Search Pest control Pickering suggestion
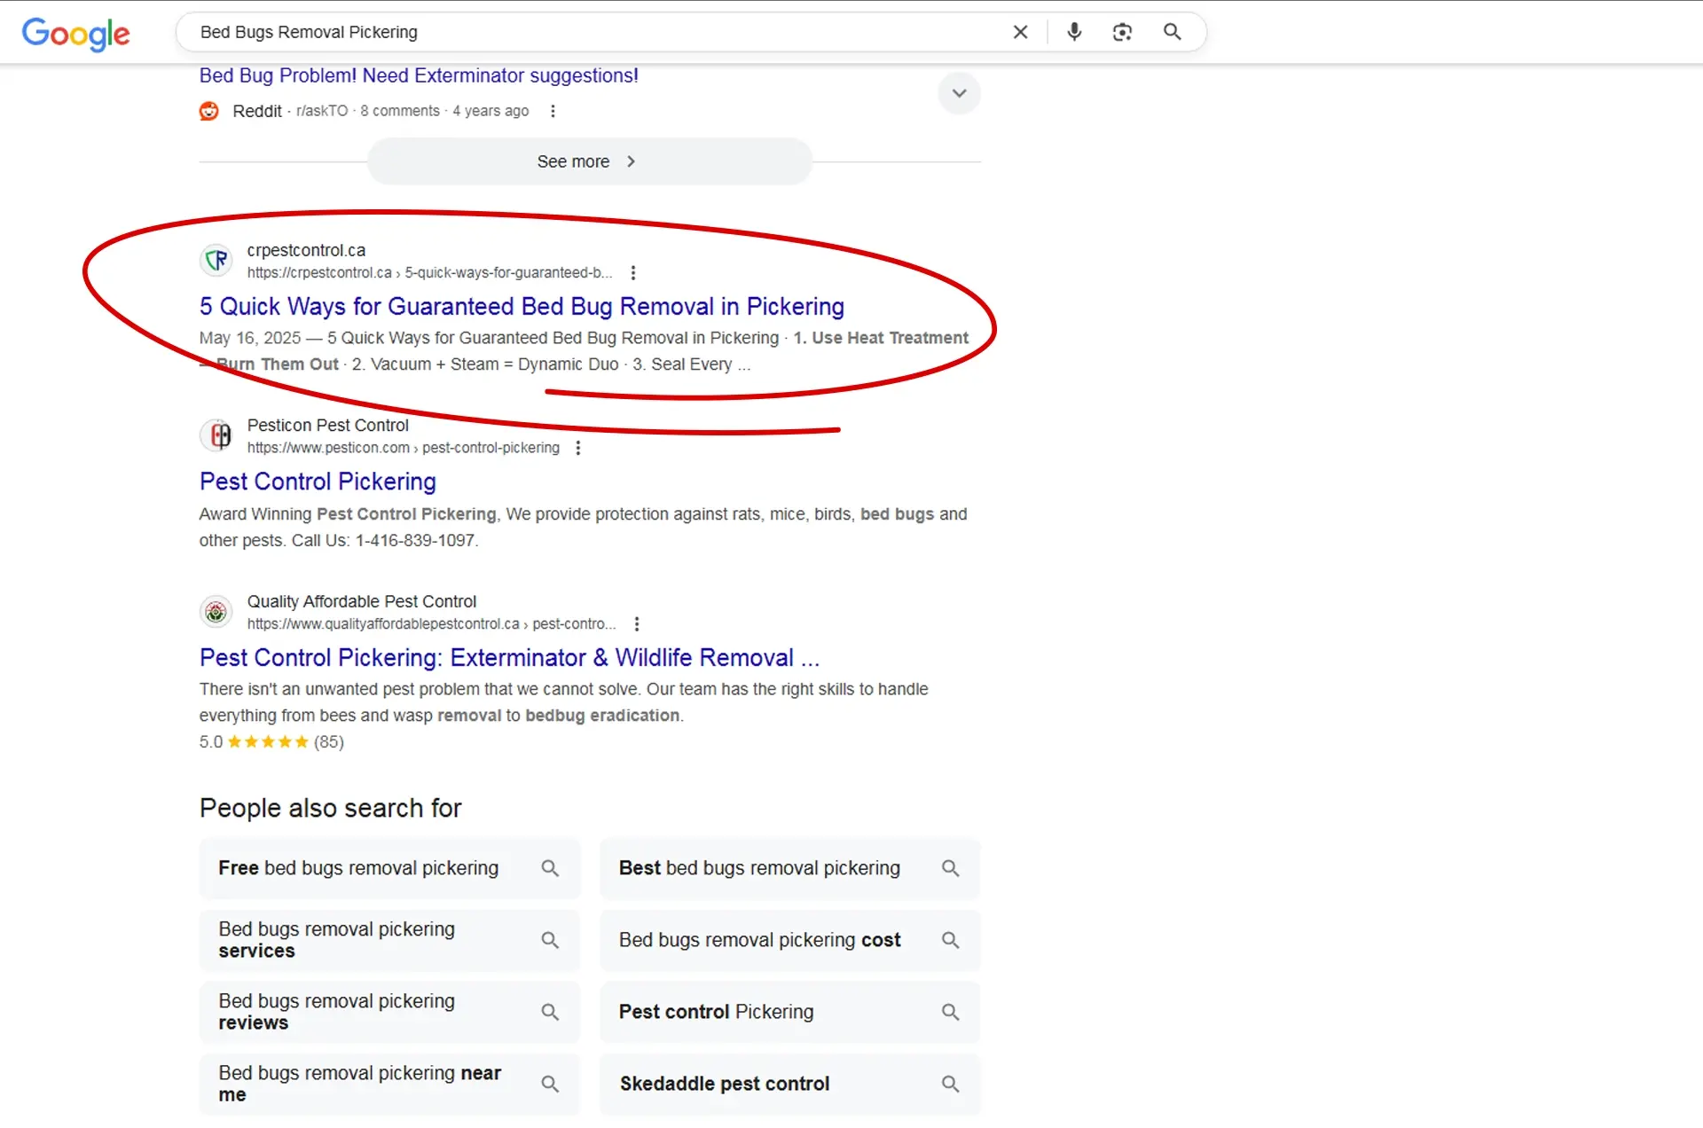 click(789, 1012)
